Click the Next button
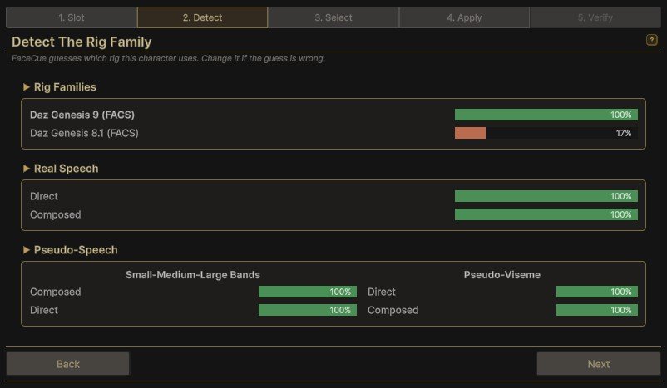This screenshot has width=667, height=388. [x=599, y=364]
